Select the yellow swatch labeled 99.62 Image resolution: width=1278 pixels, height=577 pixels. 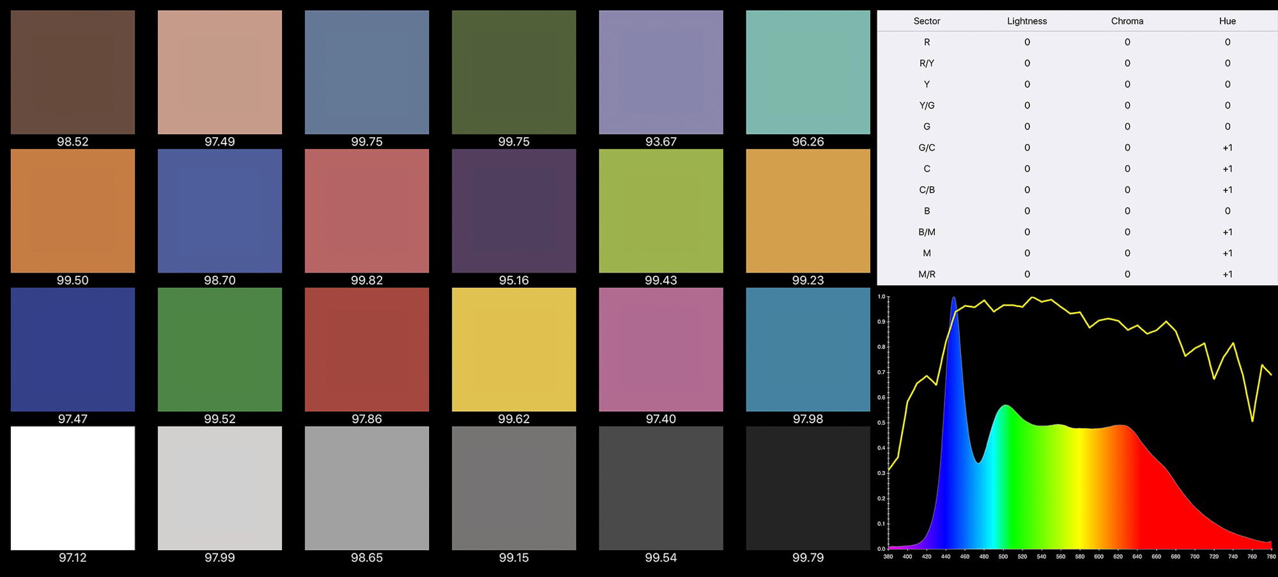514,350
